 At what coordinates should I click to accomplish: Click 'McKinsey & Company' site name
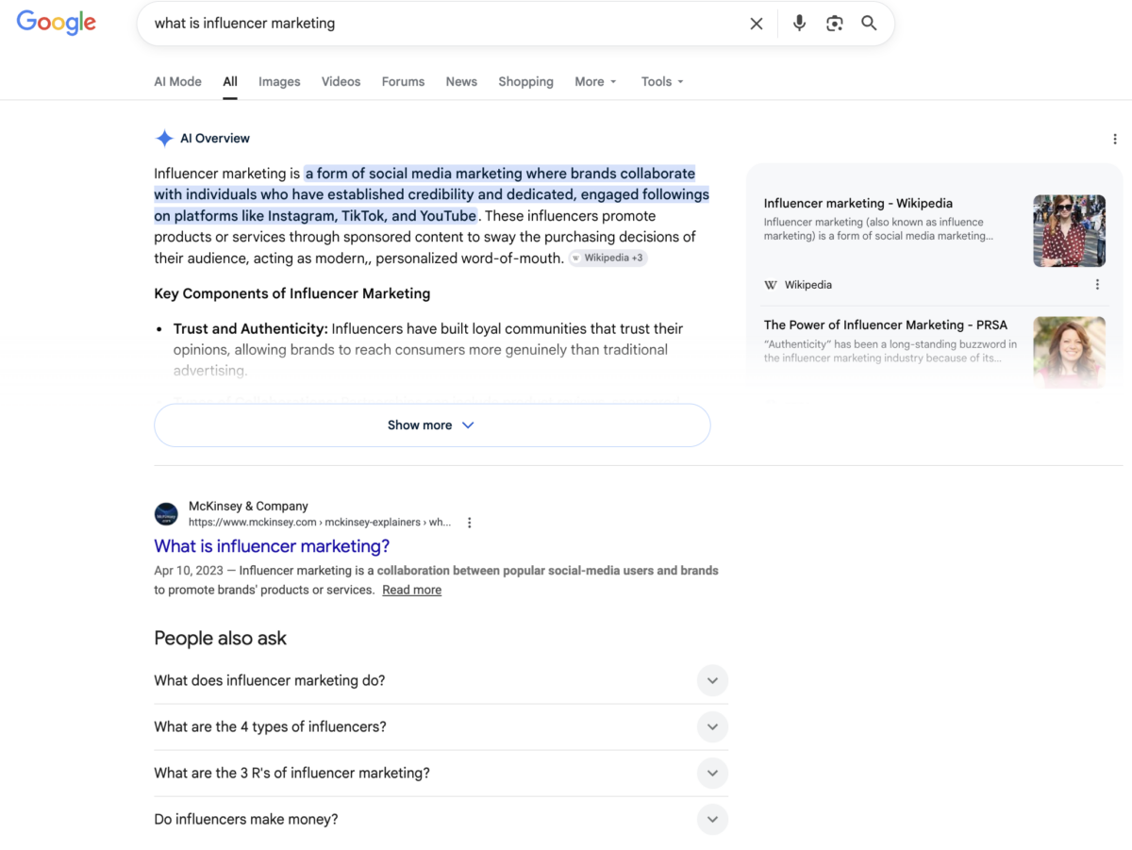click(248, 507)
